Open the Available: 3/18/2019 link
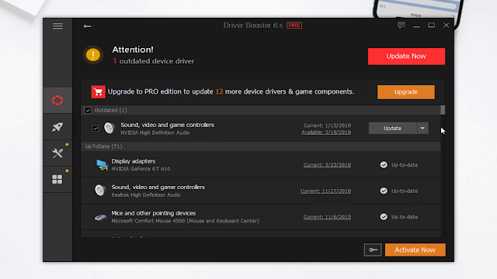This screenshot has height=279, width=497. (x=326, y=133)
